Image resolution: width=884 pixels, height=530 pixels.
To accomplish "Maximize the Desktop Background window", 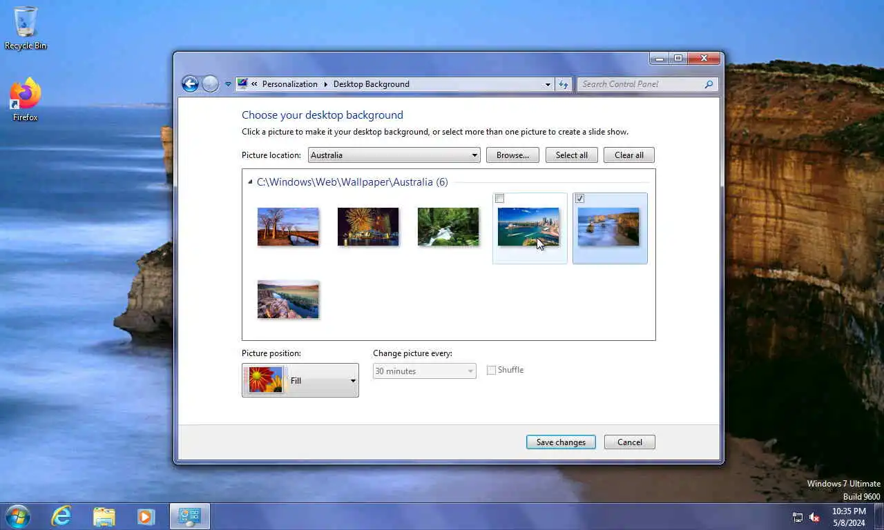I will tap(678, 59).
